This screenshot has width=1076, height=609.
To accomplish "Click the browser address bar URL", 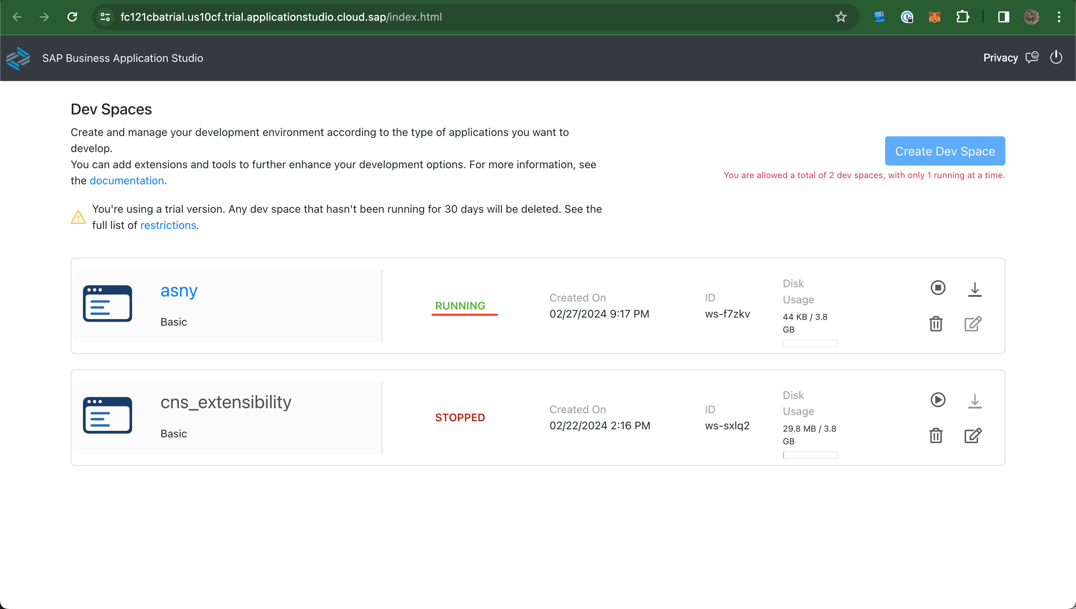I will (x=281, y=17).
